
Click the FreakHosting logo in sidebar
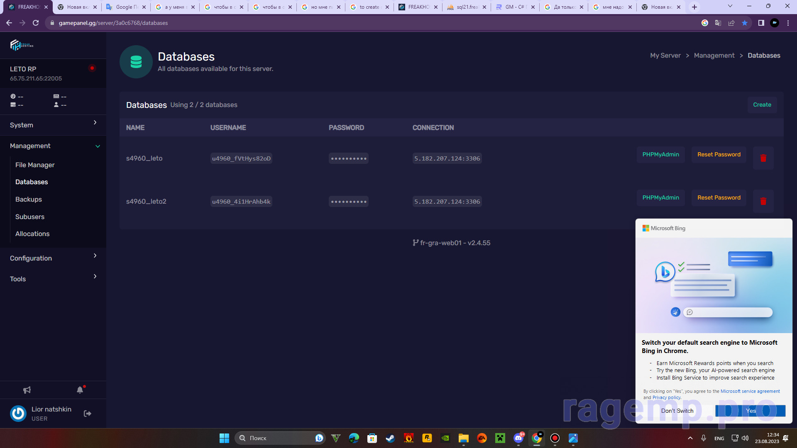click(21, 45)
